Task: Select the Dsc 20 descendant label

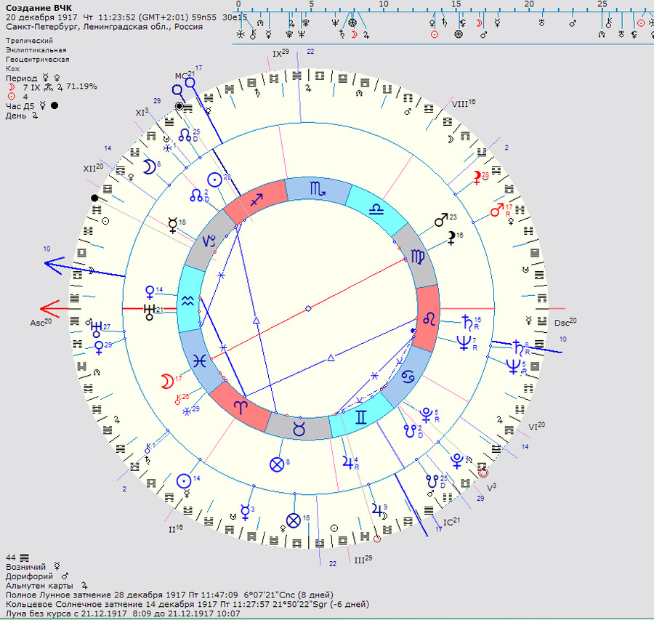Action: 565,322
